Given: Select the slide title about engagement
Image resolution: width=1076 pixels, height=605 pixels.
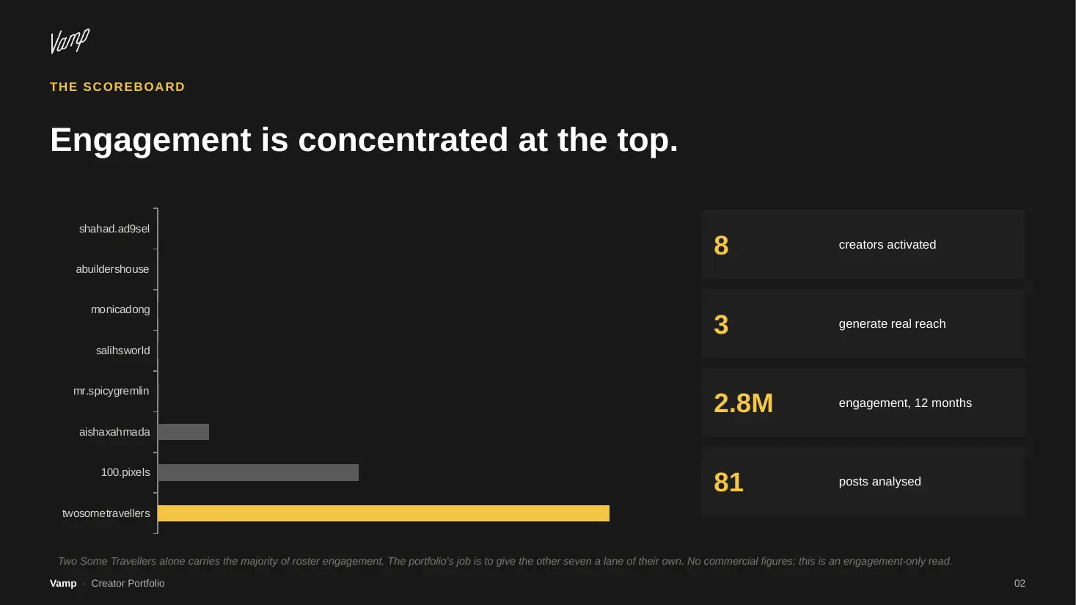Looking at the screenshot, I should (x=364, y=139).
